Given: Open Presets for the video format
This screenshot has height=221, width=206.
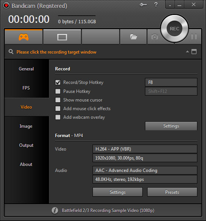Looking at the screenshot, I should click(172, 192).
